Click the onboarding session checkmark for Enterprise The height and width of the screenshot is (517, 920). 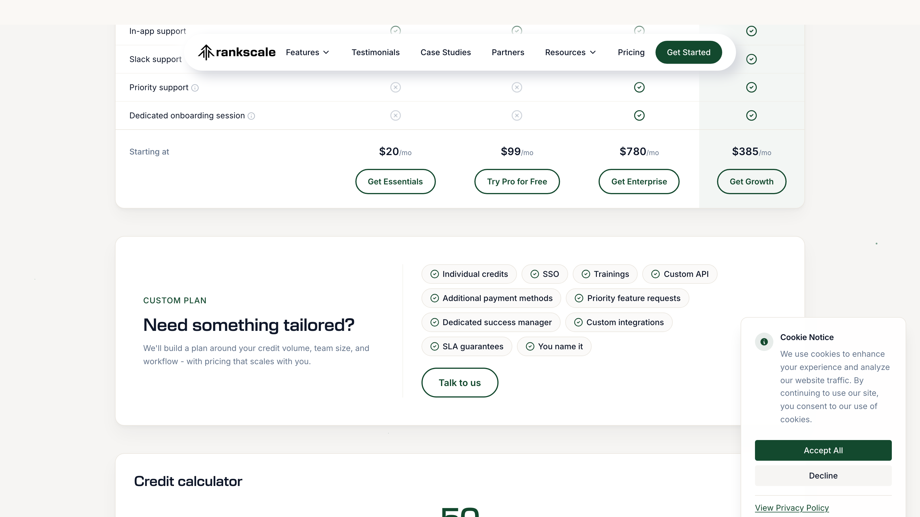[639, 115]
